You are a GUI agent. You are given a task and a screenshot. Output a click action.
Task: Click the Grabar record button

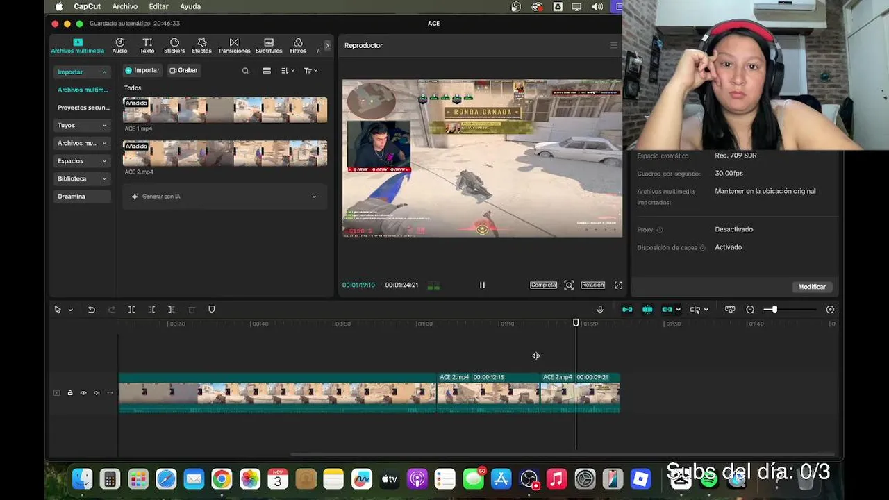pyautogui.click(x=184, y=70)
